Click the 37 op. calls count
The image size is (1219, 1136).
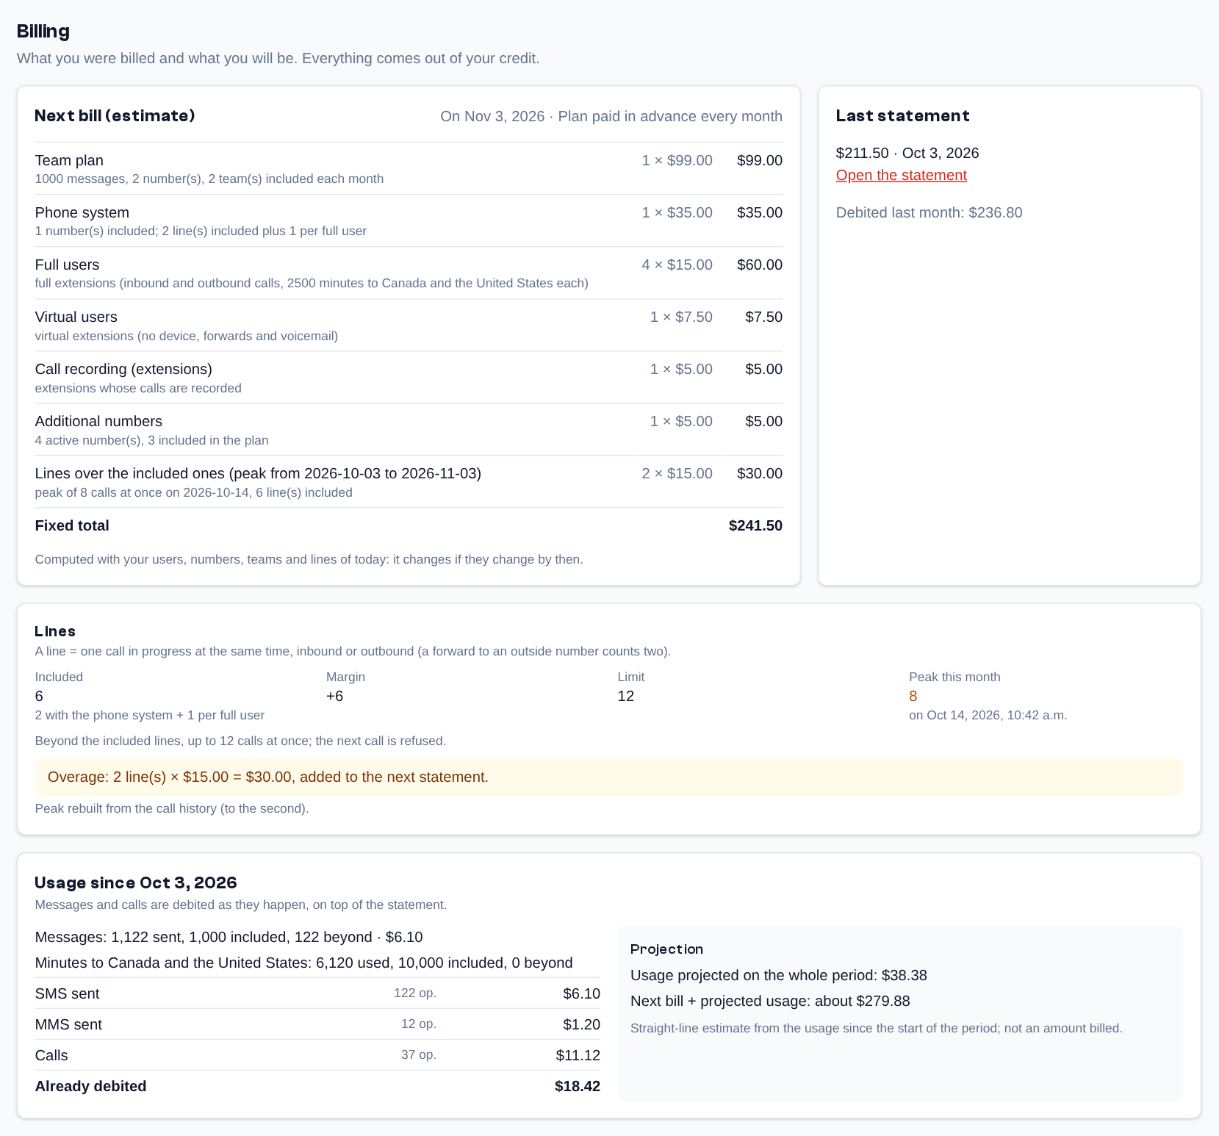click(x=419, y=1054)
